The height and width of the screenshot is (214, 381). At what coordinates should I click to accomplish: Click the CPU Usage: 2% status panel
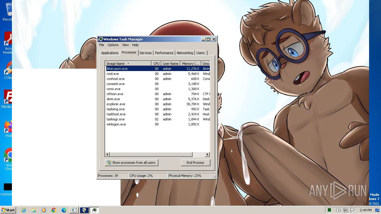148,176
